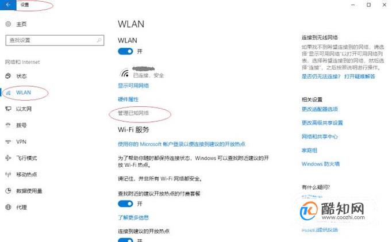
Task: Choose the 飞行模式 airplane mode icon
Action: 8,158
